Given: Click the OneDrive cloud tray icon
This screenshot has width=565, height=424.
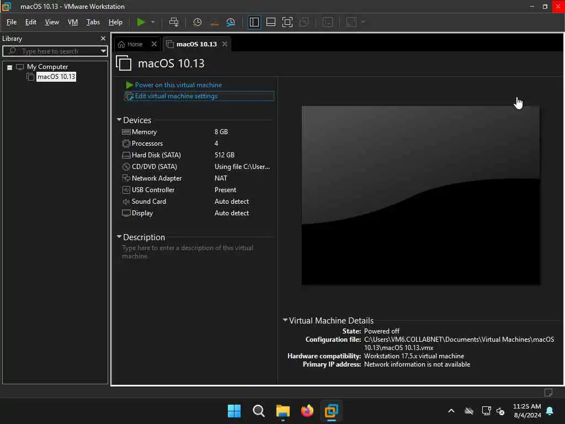Looking at the screenshot, I should 469,411.
